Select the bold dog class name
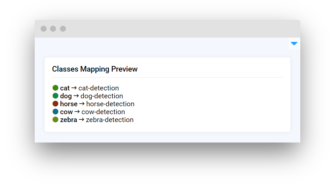The height and width of the screenshot is (192, 335). pyautogui.click(x=66, y=96)
